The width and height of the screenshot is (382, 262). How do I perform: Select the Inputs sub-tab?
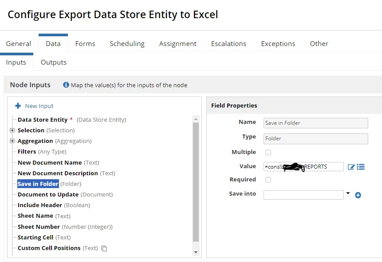[16, 62]
